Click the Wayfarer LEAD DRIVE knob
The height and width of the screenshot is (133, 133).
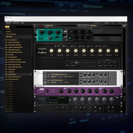(x=60, y=51)
